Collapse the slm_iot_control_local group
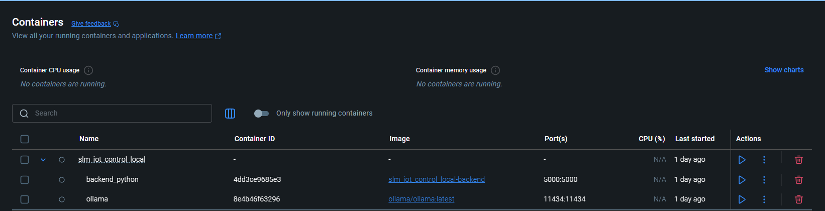The height and width of the screenshot is (211, 825). 43,160
